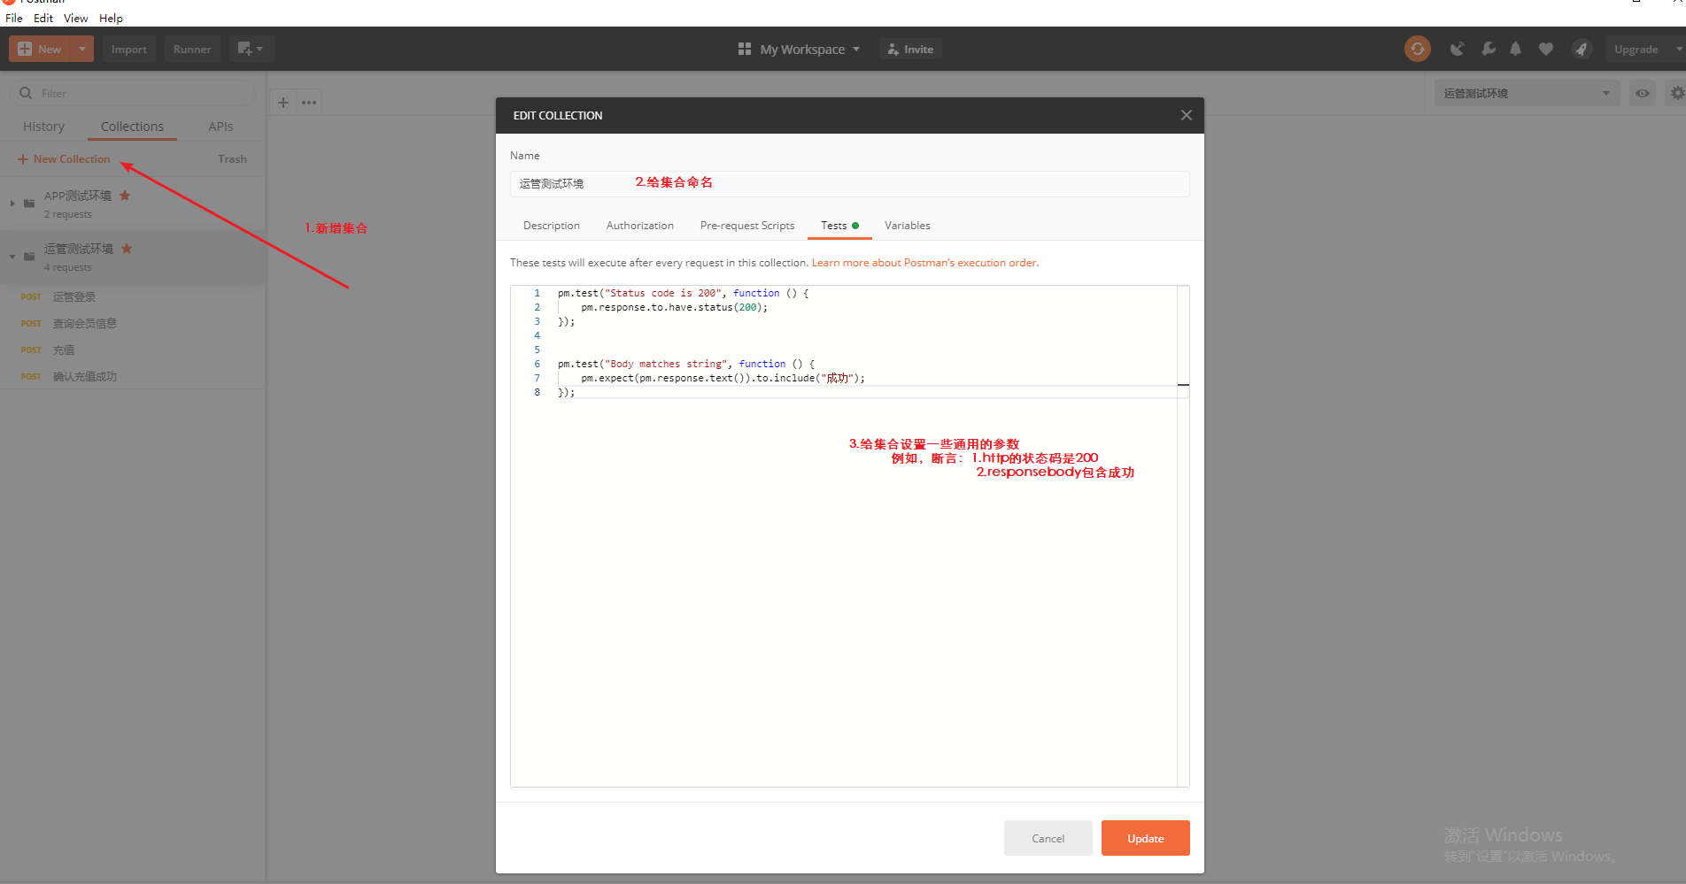Star the APP测试环境 collection
This screenshot has height=884, width=1686.
(124, 196)
